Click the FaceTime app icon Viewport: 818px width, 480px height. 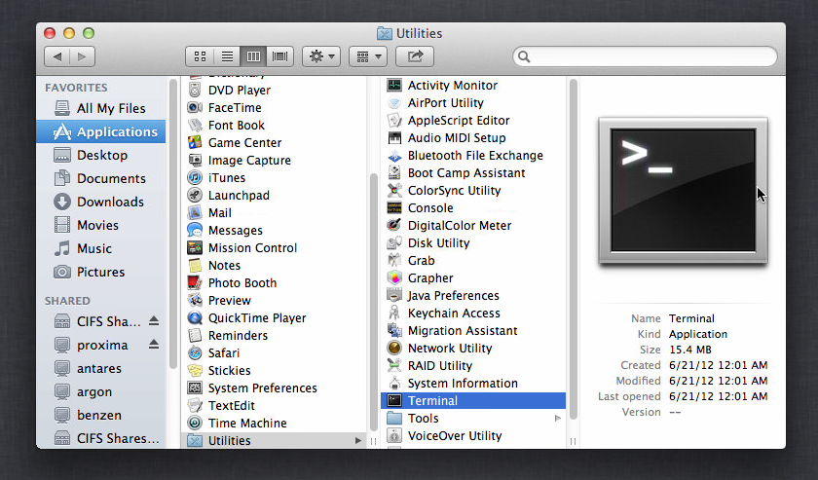tap(195, 107)
